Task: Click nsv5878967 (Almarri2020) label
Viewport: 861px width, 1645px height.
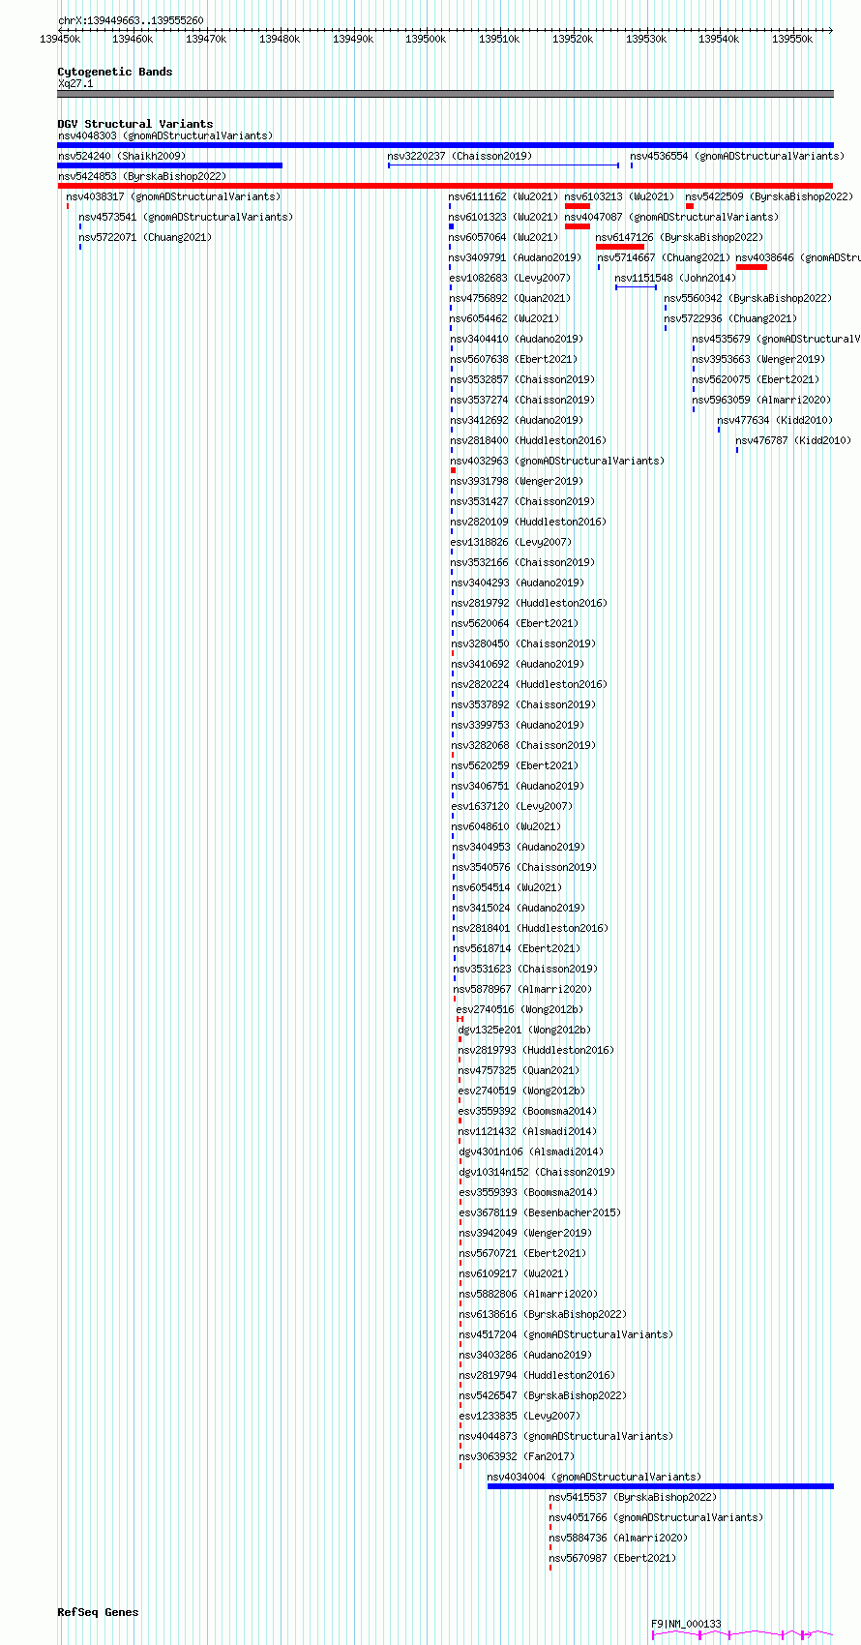Action: pos(522,989)
